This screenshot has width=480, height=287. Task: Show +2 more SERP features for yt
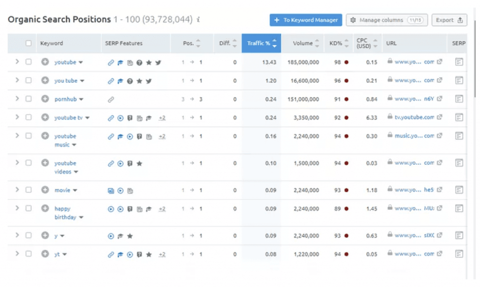(162, 254)
